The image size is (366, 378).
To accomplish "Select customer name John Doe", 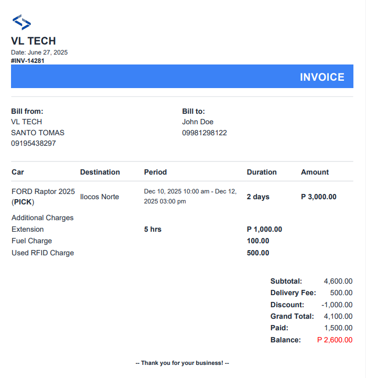I will coord(198,122).
